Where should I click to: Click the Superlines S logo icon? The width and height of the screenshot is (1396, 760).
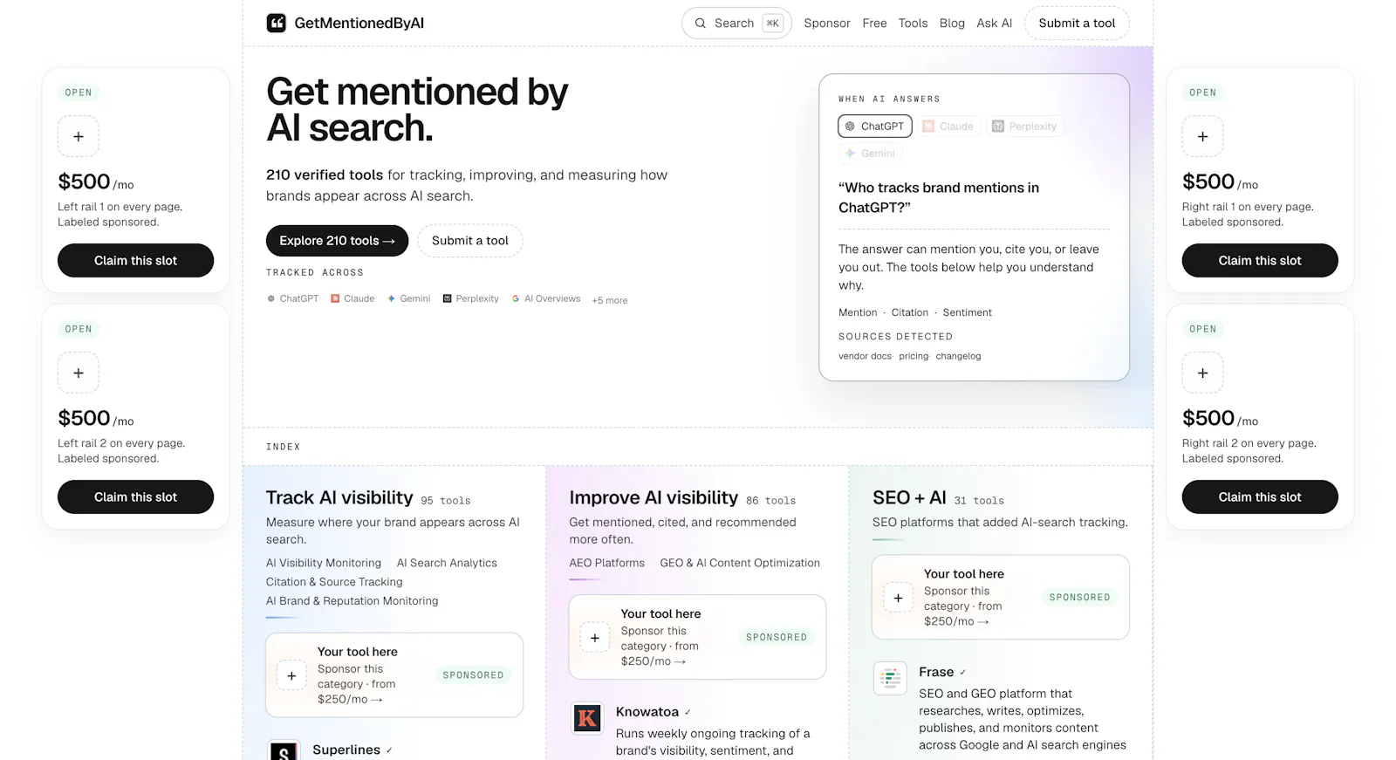tap(284, 750)
